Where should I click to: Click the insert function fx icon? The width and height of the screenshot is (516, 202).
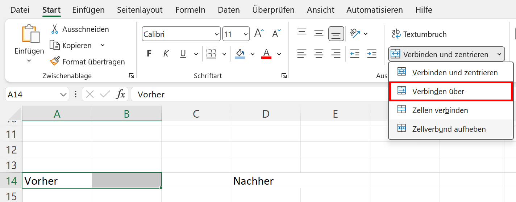point(120,94)
